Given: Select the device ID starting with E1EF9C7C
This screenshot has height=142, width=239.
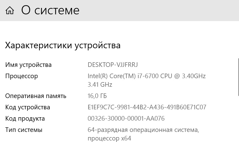Looking at the screenshot, I should pyautogui.click(x=147, y=107).
